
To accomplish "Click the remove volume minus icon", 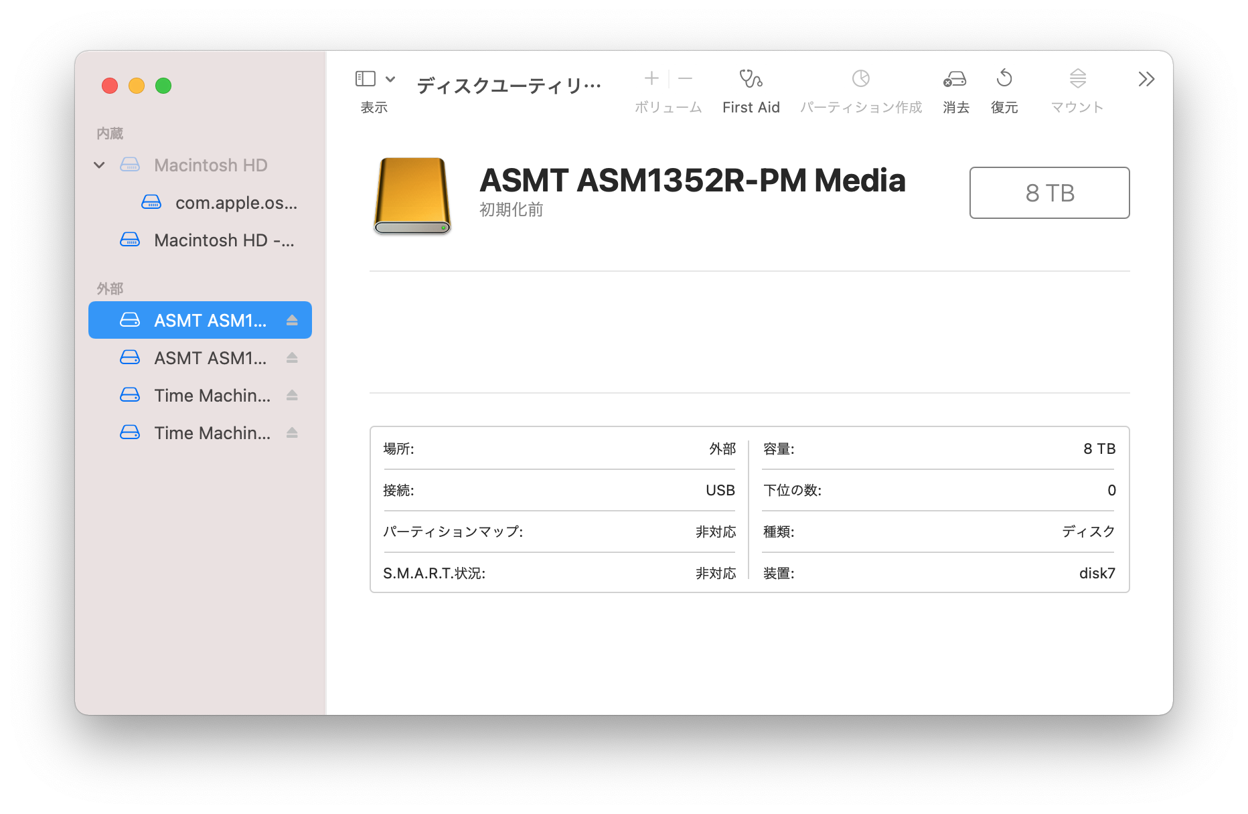I will coord(685,78).
